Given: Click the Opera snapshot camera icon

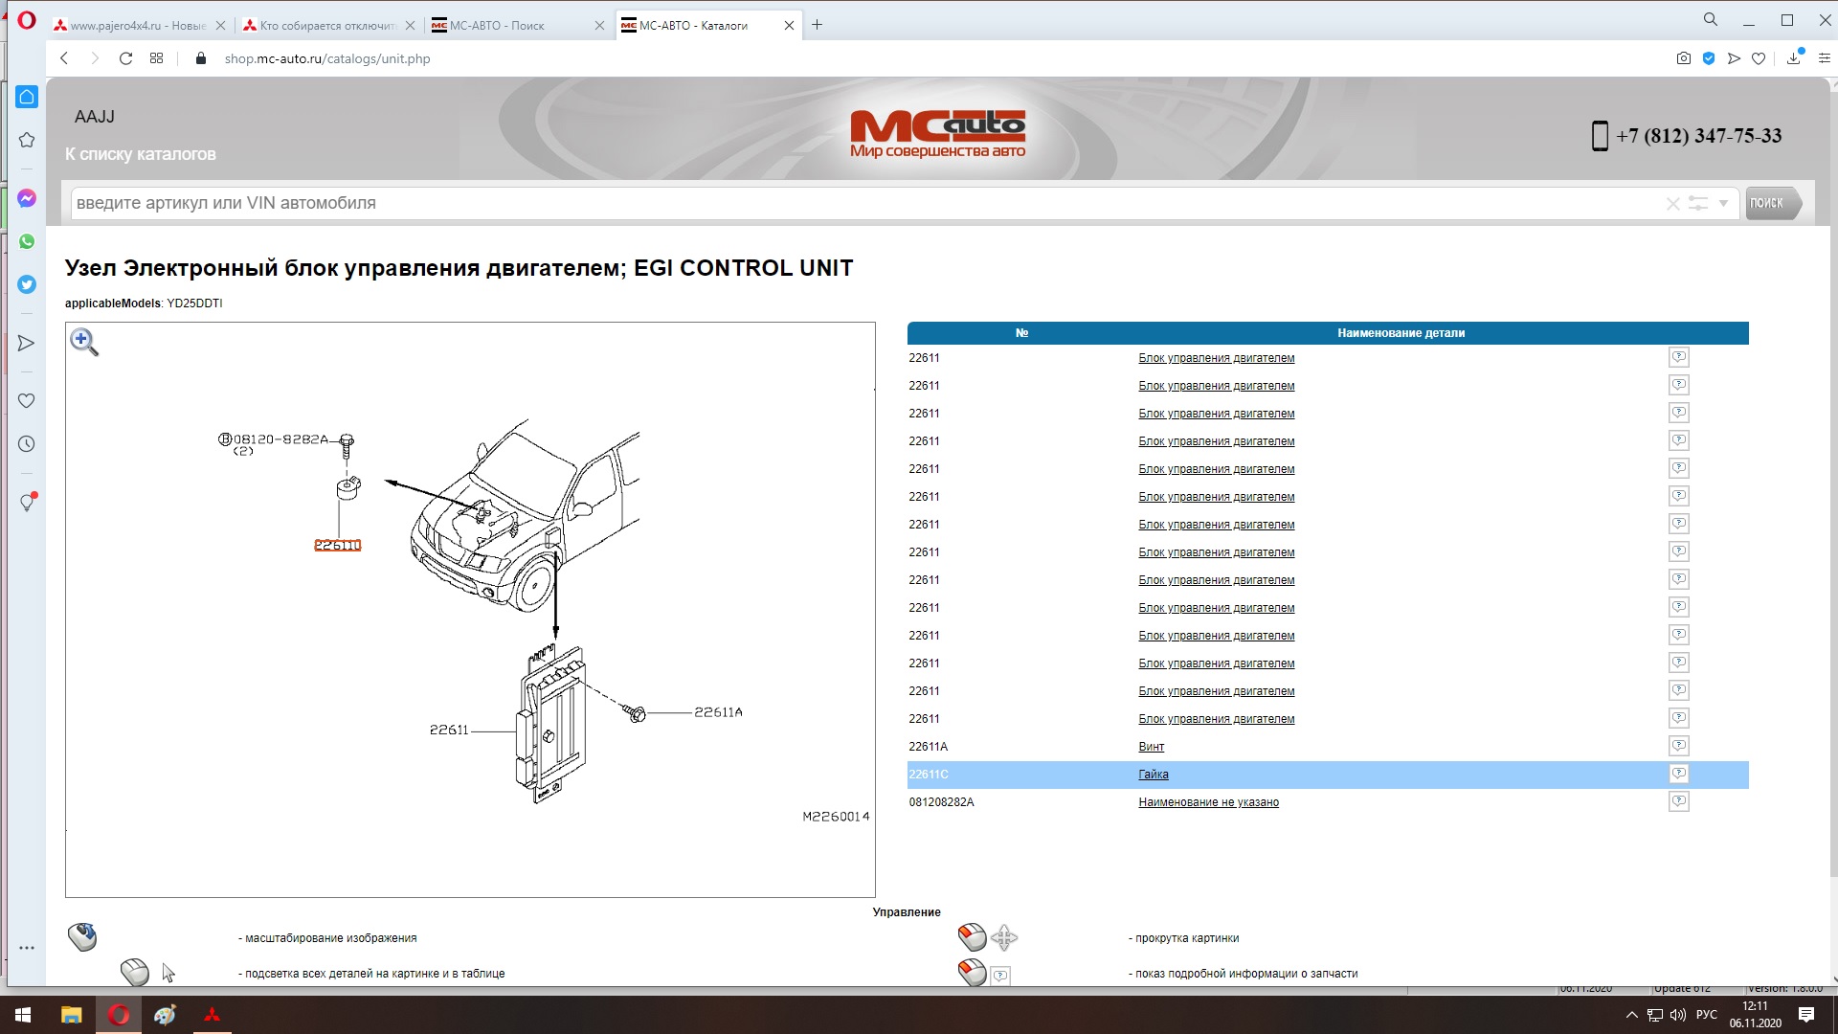Looking at the screenshot, I should pyautogui.click(x=1683, y=58).
